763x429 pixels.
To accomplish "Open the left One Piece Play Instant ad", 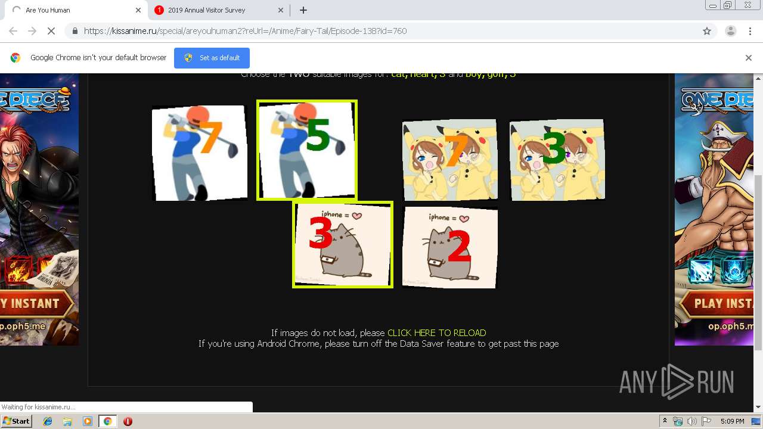I will (39, 210).
